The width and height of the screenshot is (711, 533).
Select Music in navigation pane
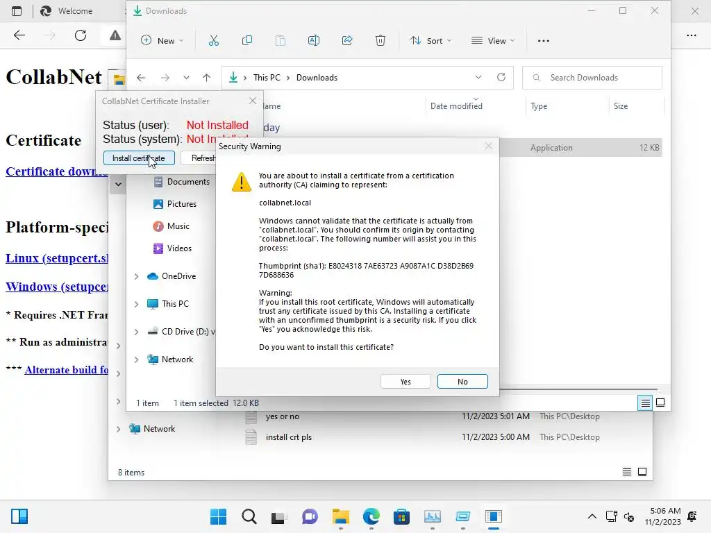tap(172, 226)
